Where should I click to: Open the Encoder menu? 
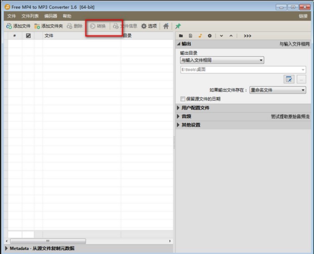pyautogui.click(x=51, y=16)
